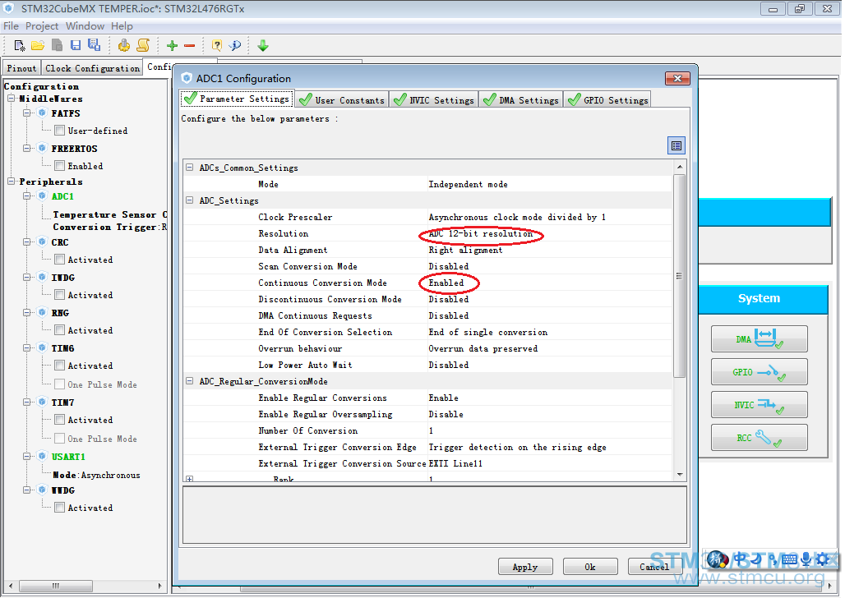
Task: Click the IME moon icon
Action: (756, 559)
